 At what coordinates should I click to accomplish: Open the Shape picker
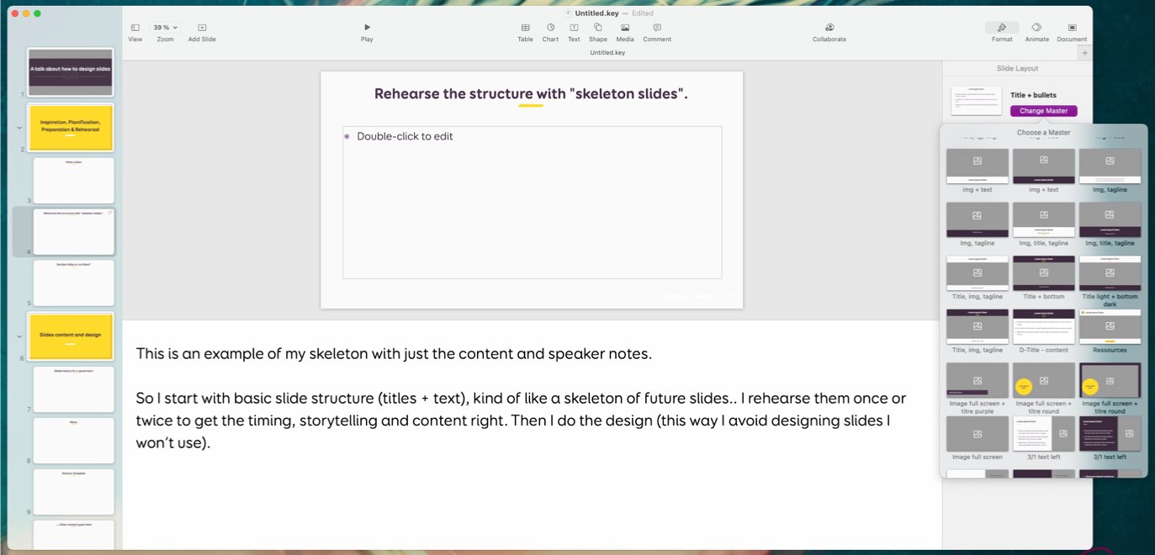(x=597, y=28)
